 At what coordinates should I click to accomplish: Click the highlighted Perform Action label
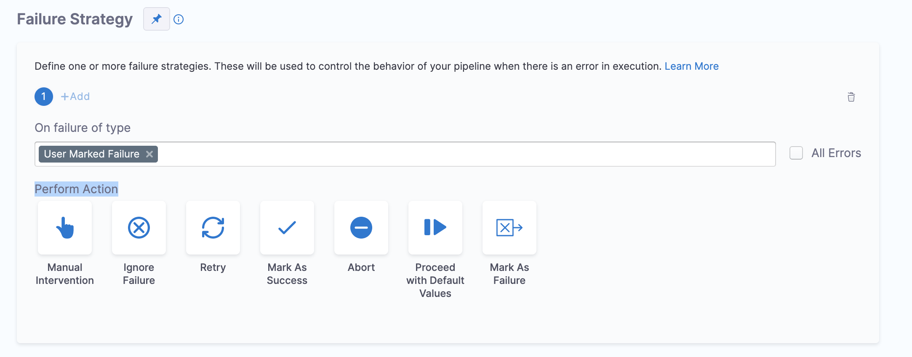coord(76,189)
